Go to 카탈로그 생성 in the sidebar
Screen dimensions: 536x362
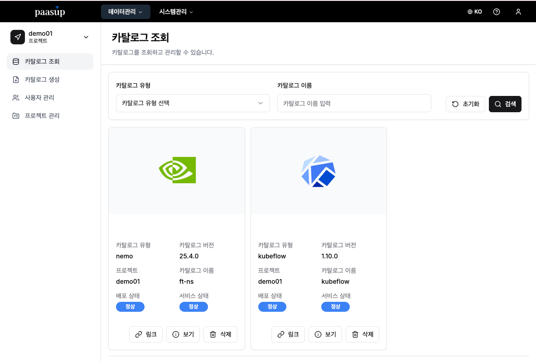click(50, 80)
